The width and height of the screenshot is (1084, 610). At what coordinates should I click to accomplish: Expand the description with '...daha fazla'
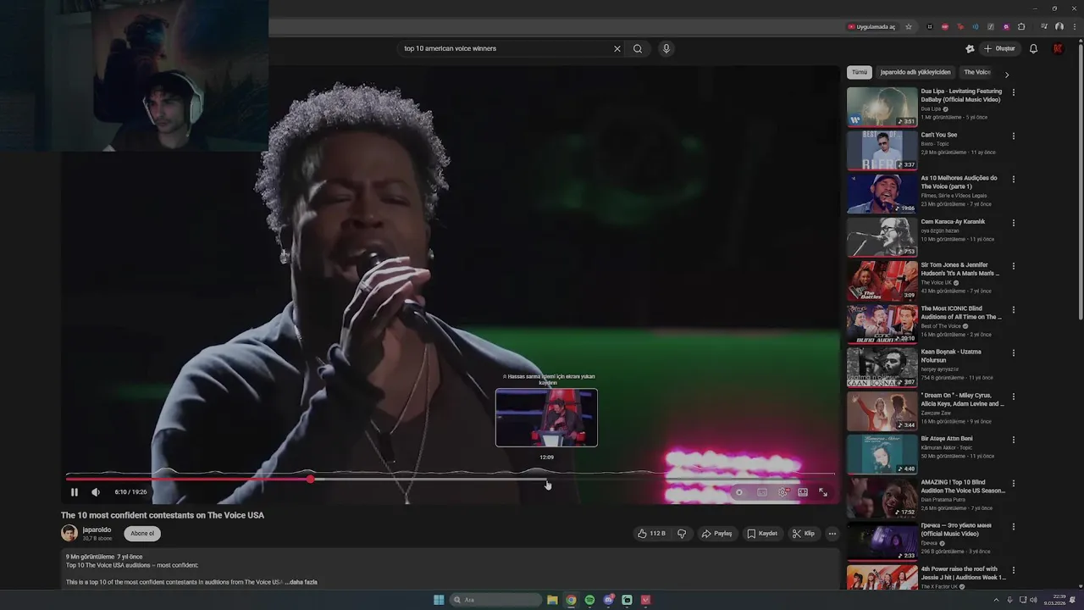click(x=301, y=582)
